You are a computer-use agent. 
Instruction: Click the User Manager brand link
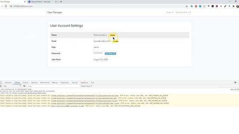55,12
